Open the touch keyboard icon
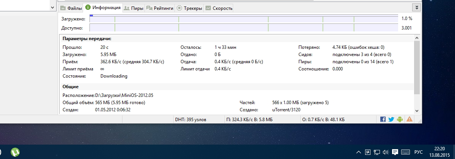Screen dimensions: 455x159 [405, 152]
